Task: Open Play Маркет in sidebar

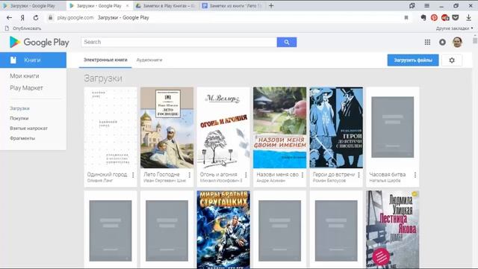Action: pyautogui.click(x=26, y=88)
